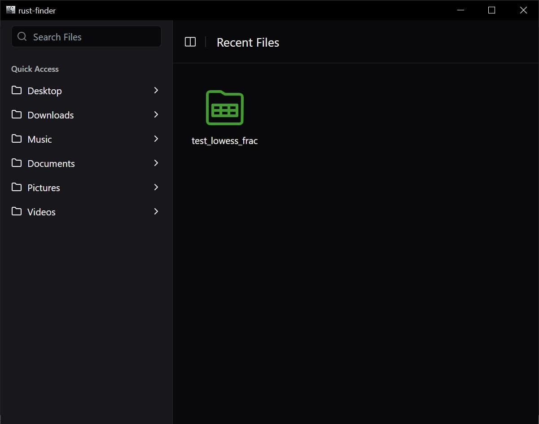Screen dimensions: 539x424
Task: Click the Documents folder icon
Action: click(17, 163)
